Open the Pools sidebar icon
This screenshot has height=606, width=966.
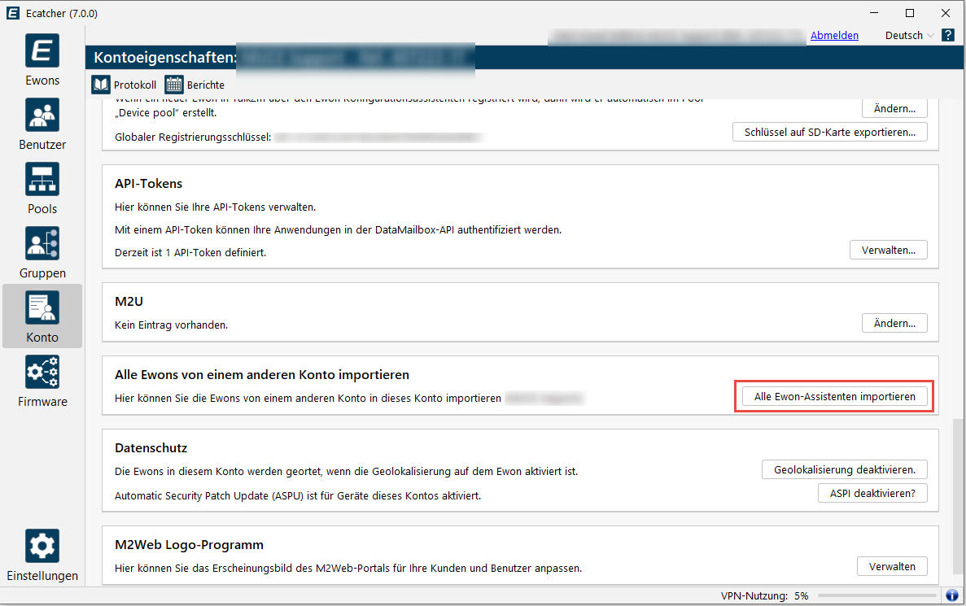(x=42, y=180)
